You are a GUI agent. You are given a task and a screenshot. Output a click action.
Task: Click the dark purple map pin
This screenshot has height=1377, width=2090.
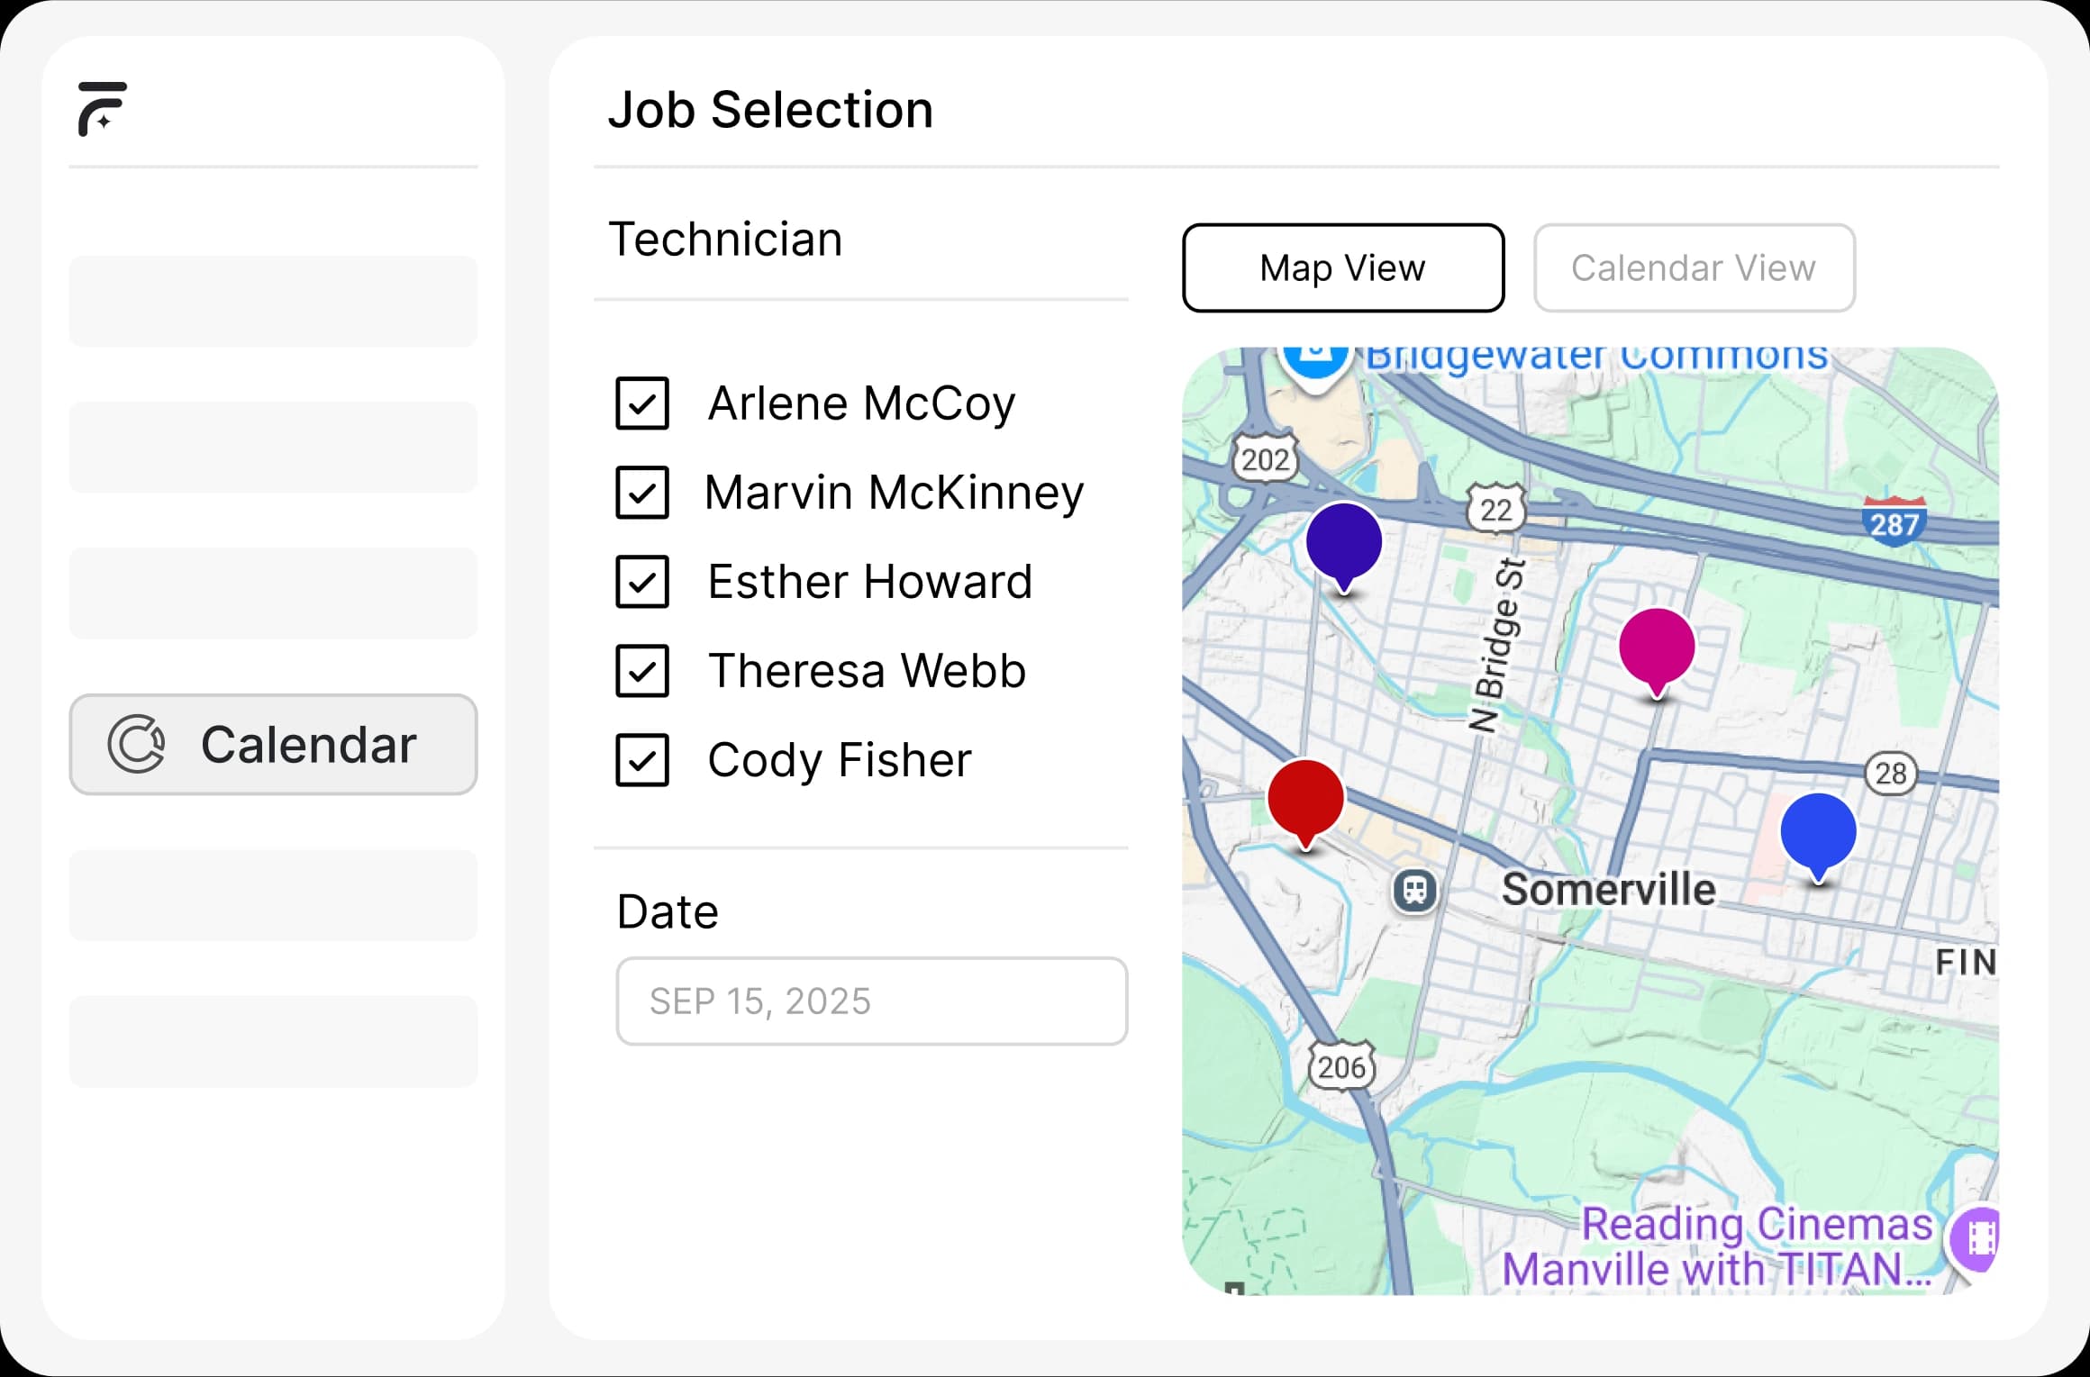point(1343,542)
